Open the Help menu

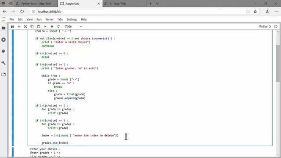pos(84,19)
